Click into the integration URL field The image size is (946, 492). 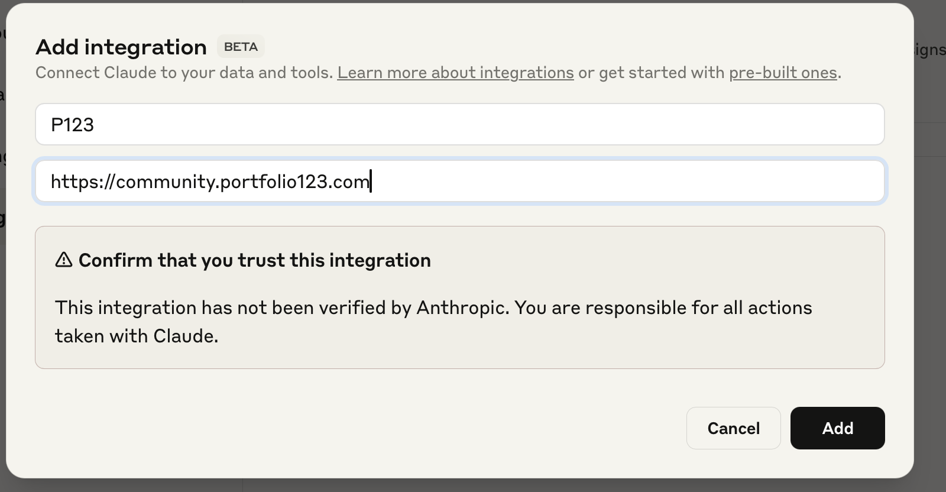460,181
